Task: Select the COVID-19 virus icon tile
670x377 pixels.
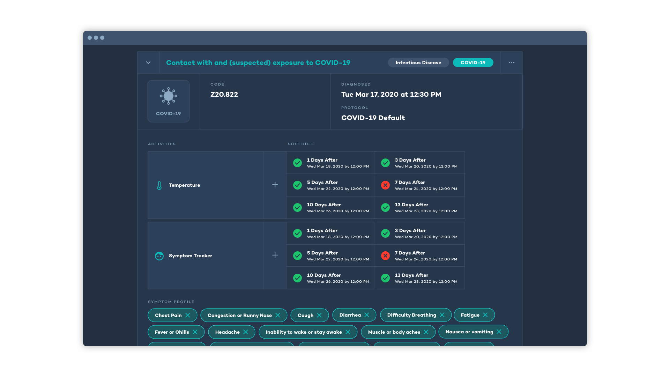Action: pos(169,101)
